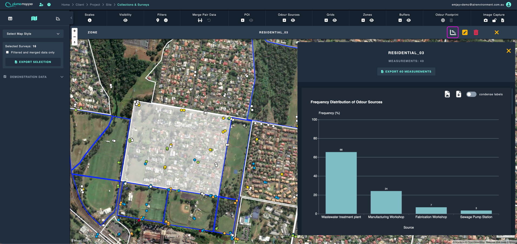Toggle Grids visibility eye
The width and height of the screenshot is (517, 244).
pyautogui.click(x=335, y=20)
